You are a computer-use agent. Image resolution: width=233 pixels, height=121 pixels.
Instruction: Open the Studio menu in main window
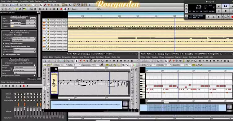pyautogui.click(x=32, y=1)
